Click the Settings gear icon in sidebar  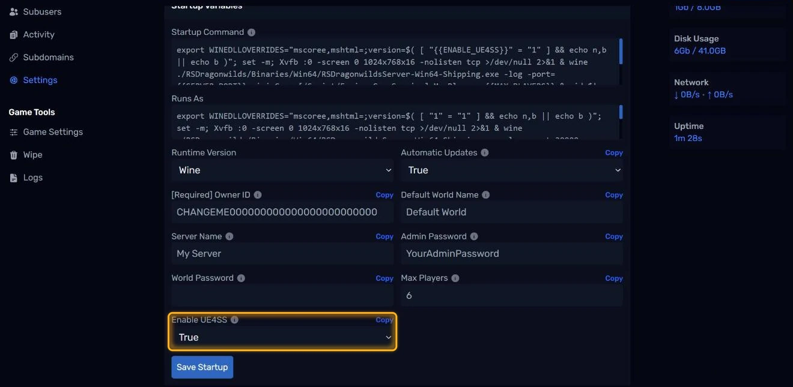click(14, 80)
